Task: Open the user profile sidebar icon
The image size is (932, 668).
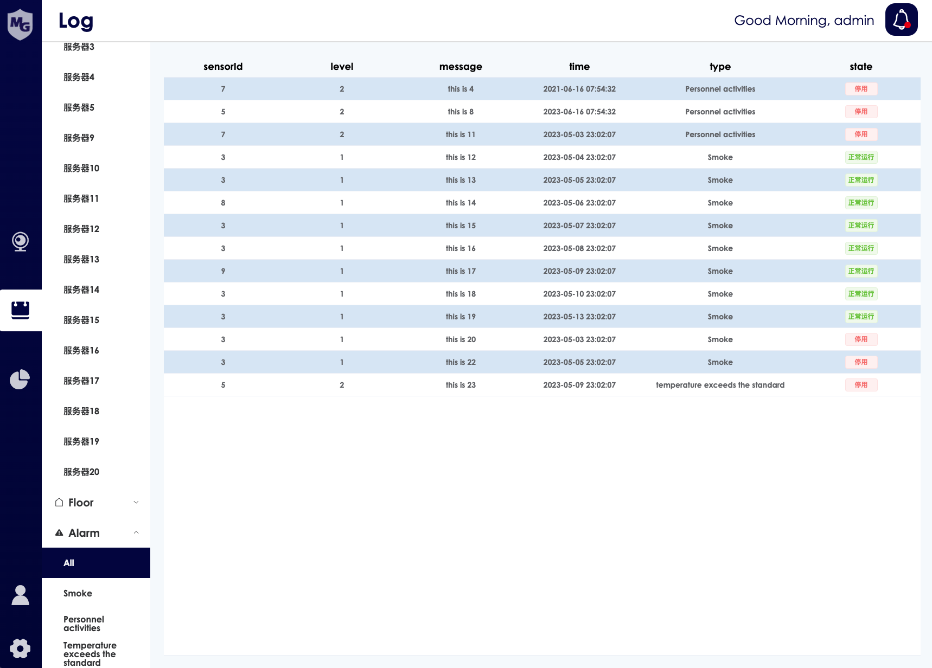Action: tap(21, 595)
